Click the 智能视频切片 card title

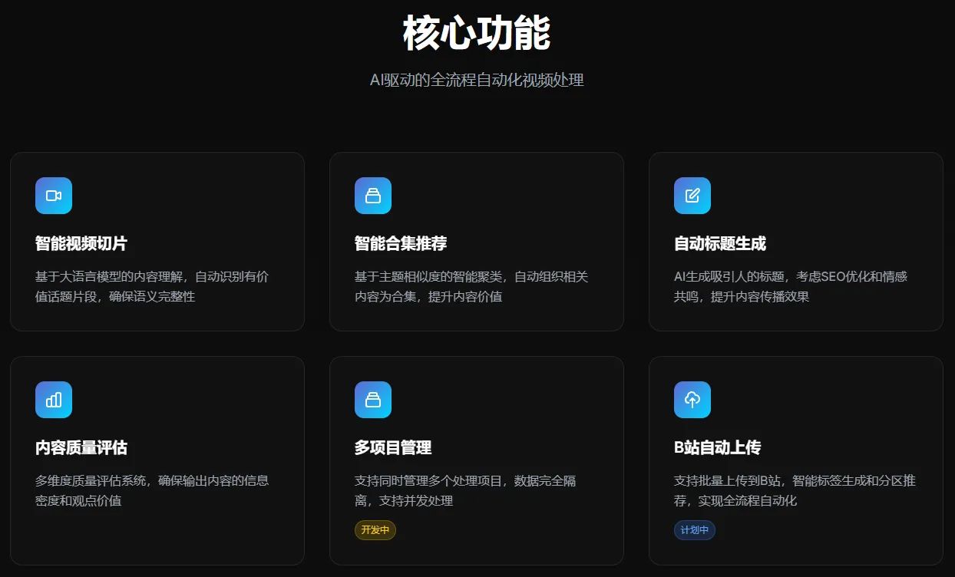click(81, 244)
